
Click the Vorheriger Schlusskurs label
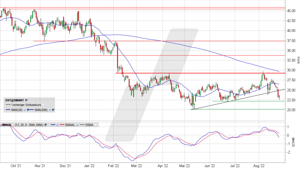(26, 105)
